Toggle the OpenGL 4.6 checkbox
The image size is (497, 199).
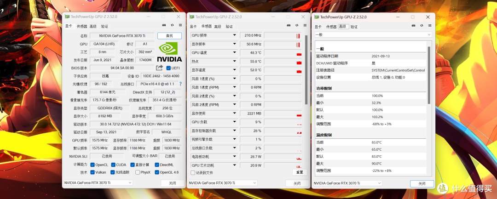[x=157, y=172]
